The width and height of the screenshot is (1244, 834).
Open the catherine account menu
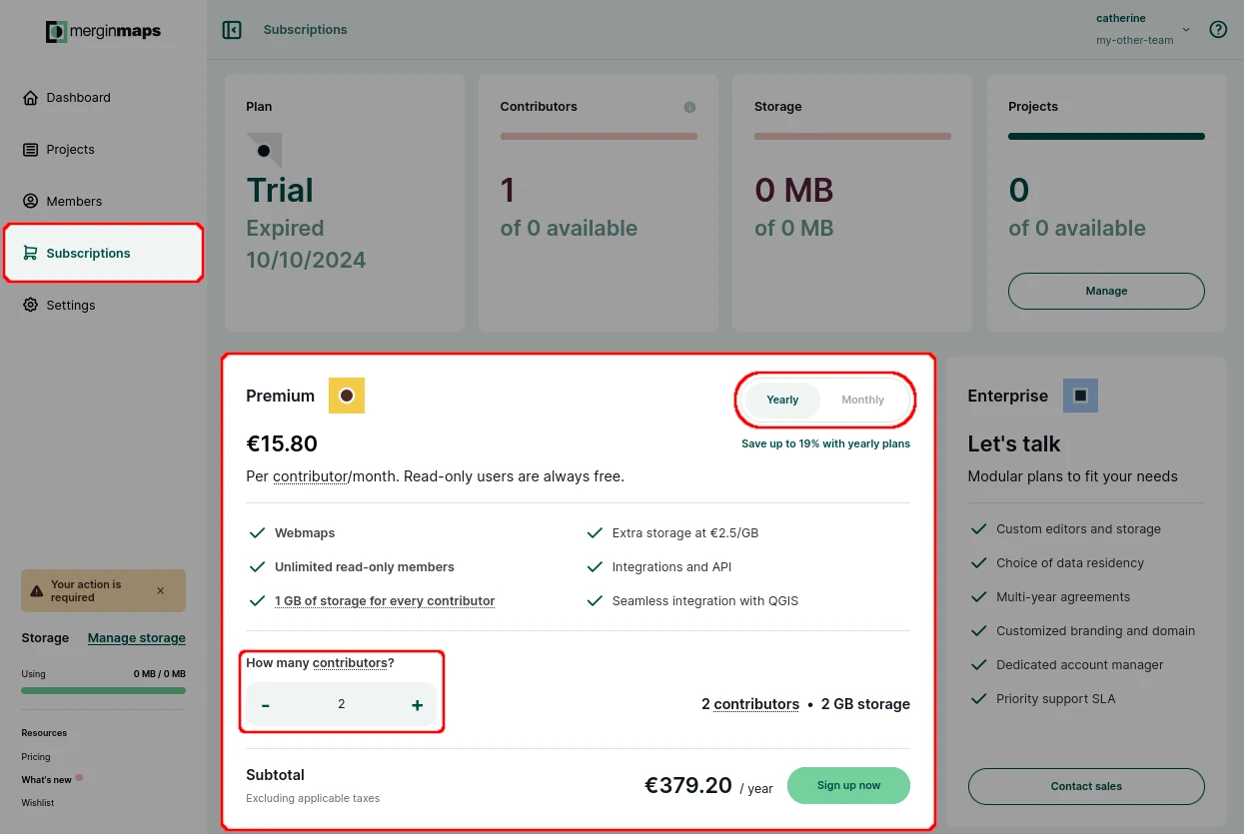point(1120,18)
